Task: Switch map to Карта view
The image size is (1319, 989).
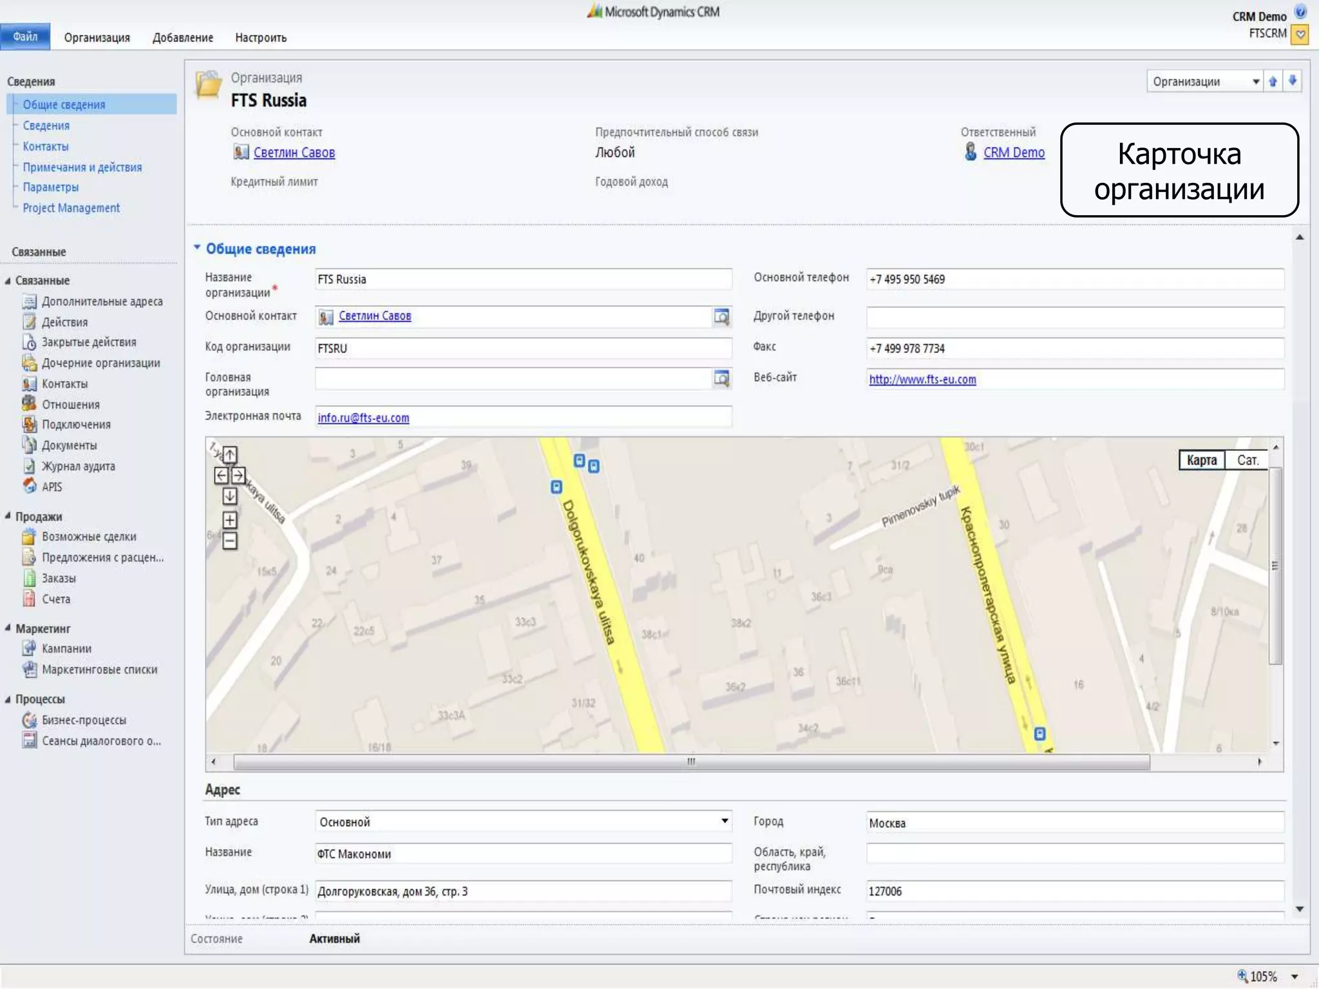Action: coord(1201,460)
